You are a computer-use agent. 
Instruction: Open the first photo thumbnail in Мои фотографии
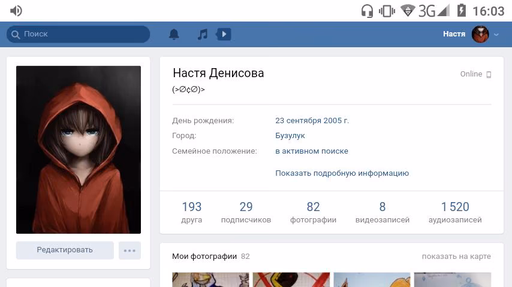coord(210,280)
